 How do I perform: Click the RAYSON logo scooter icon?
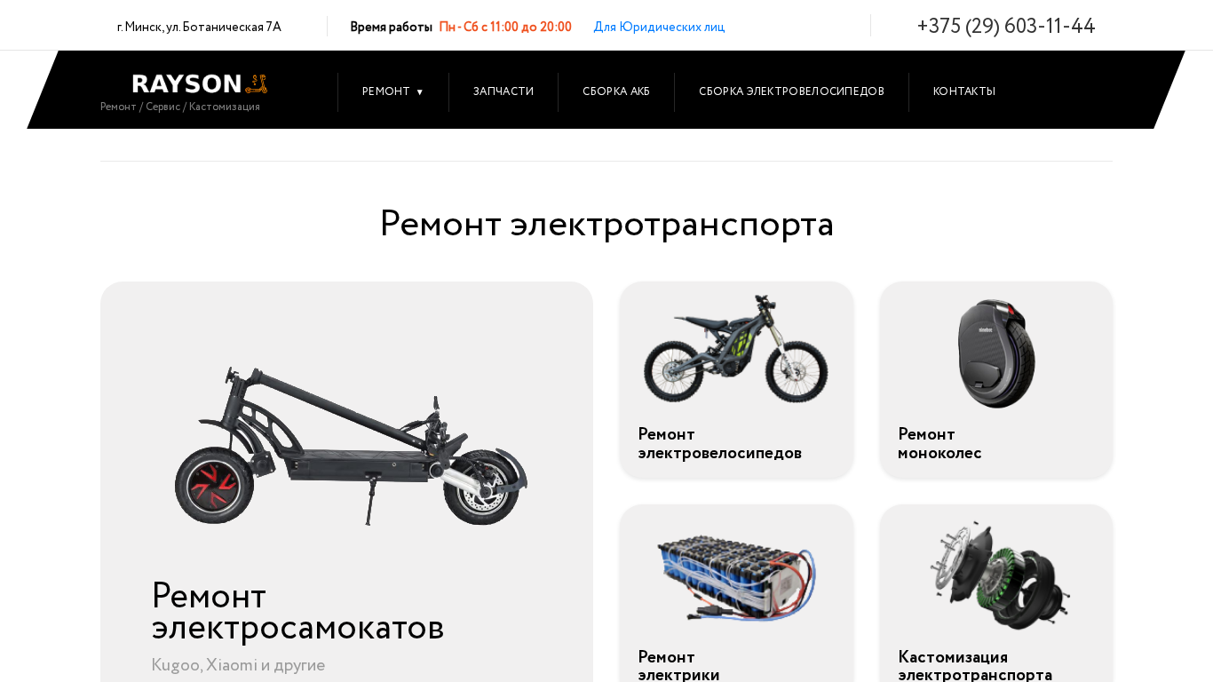(x=256, y=83)
